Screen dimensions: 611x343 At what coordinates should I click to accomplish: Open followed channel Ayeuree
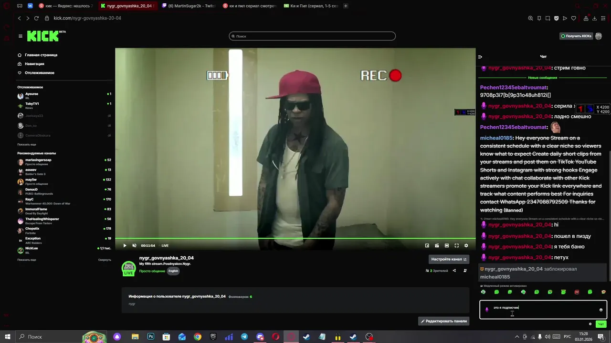64,96
